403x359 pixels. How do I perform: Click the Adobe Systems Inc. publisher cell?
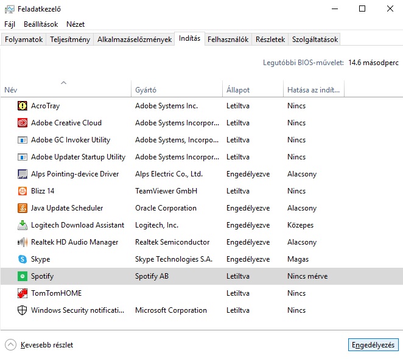pyautogui.click(x=167, y=106)
